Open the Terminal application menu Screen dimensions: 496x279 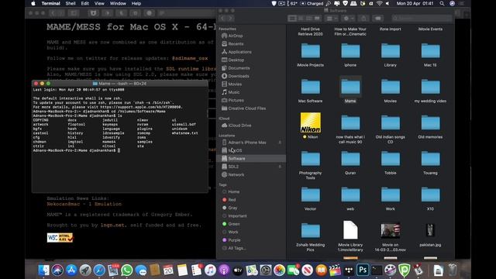[50, 3]
